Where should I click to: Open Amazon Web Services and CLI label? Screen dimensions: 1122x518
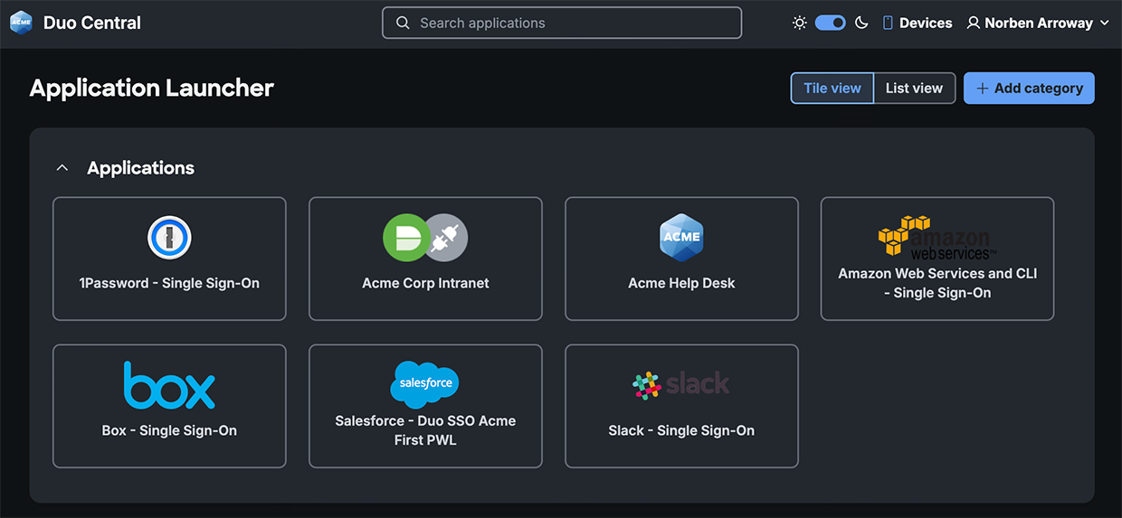937,283
